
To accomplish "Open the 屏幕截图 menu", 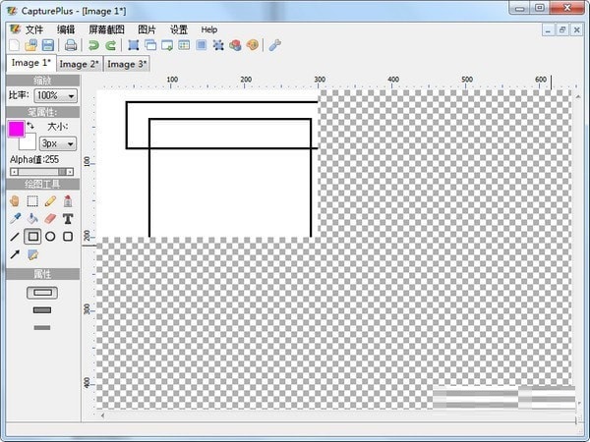I will [x=106, y=29].
